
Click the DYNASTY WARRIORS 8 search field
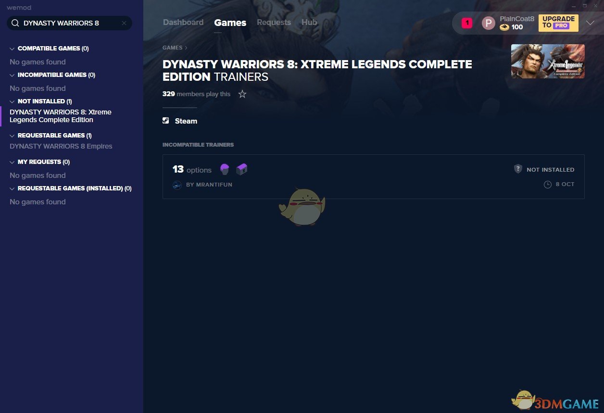click(x=69, y=23)
